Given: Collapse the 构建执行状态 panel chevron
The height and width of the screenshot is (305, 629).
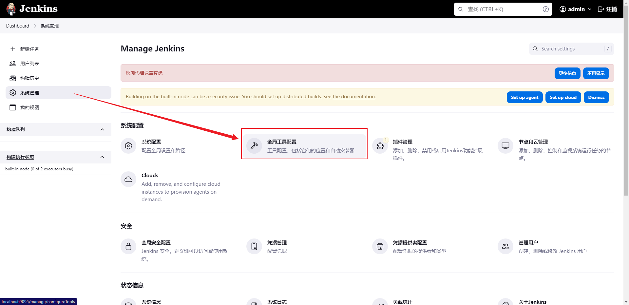Looking at the screenshot, I should pyautogui.click(x=102, y=157).
